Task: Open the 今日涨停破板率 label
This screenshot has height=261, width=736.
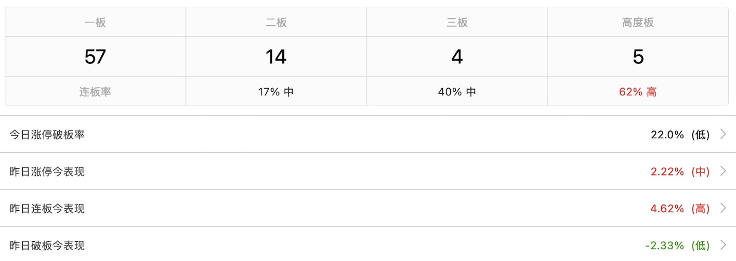Action: 47,135
